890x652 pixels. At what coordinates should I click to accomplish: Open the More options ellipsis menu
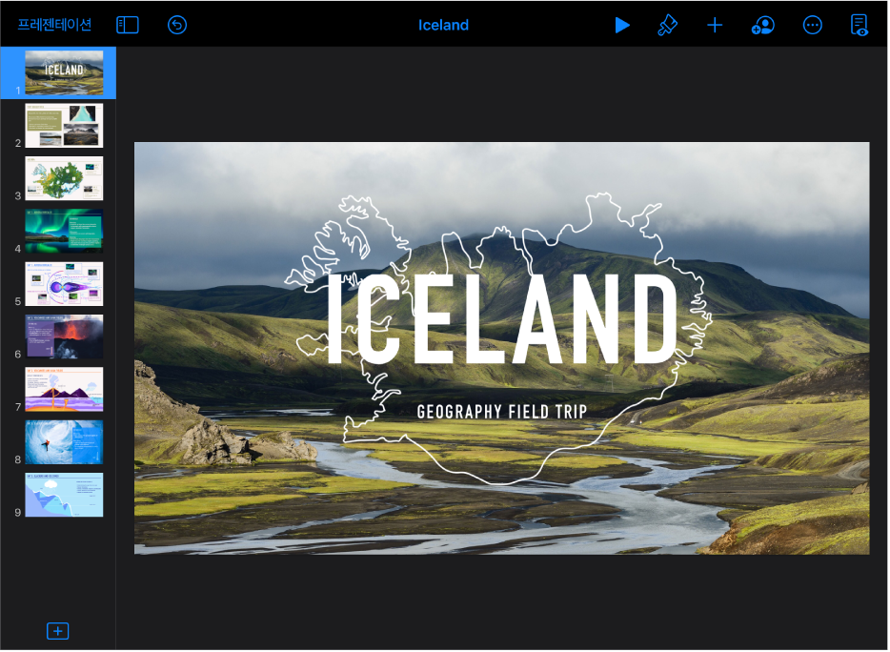pyautogui.click(x=812, y=25)
